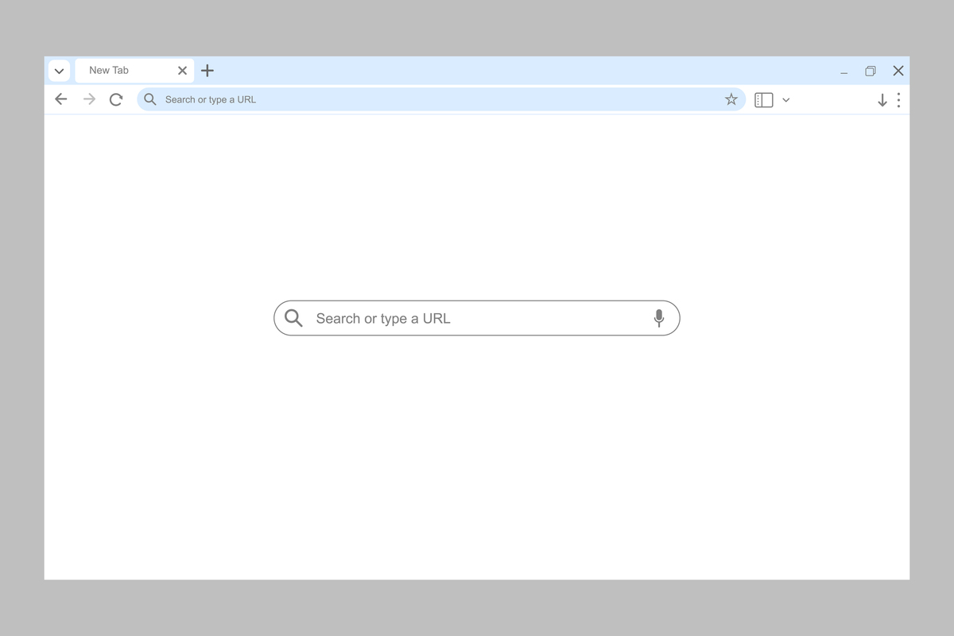Click the magnifier icon in the address bar
The width and height of the screenshot is (954, 636).
click(150, 99)
